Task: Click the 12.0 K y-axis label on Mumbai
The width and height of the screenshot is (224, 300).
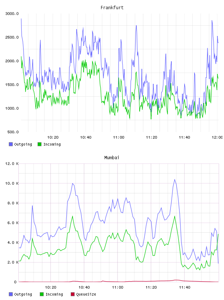Action: point(12,164)
